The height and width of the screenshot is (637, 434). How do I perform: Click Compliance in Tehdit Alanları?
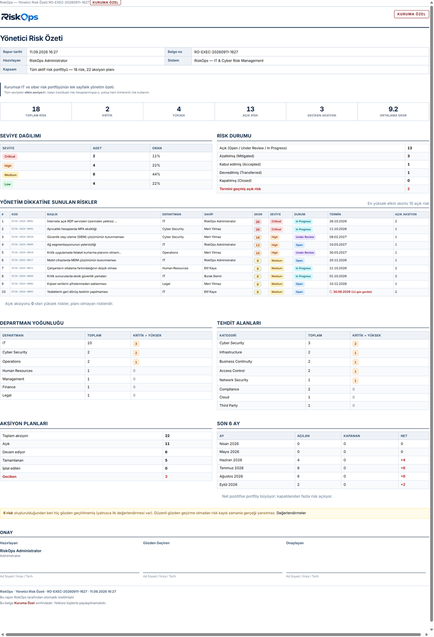coord(229,389)
